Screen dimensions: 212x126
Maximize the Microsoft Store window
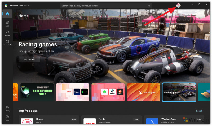[199, 4]
